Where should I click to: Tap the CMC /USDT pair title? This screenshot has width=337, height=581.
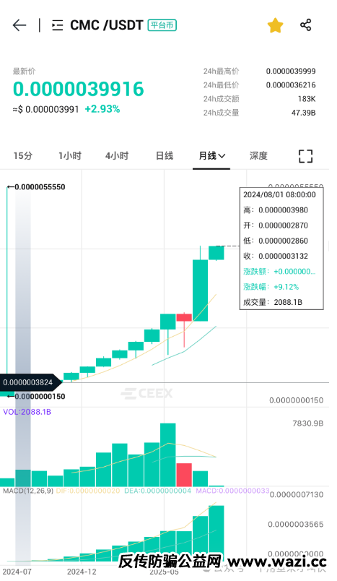[107, 25]
